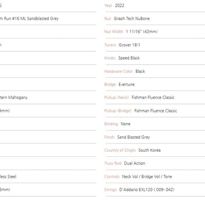Click the Pickup (Neck) Fishman Fluence Classic text
Screen dimensions: 205x205
153,97
